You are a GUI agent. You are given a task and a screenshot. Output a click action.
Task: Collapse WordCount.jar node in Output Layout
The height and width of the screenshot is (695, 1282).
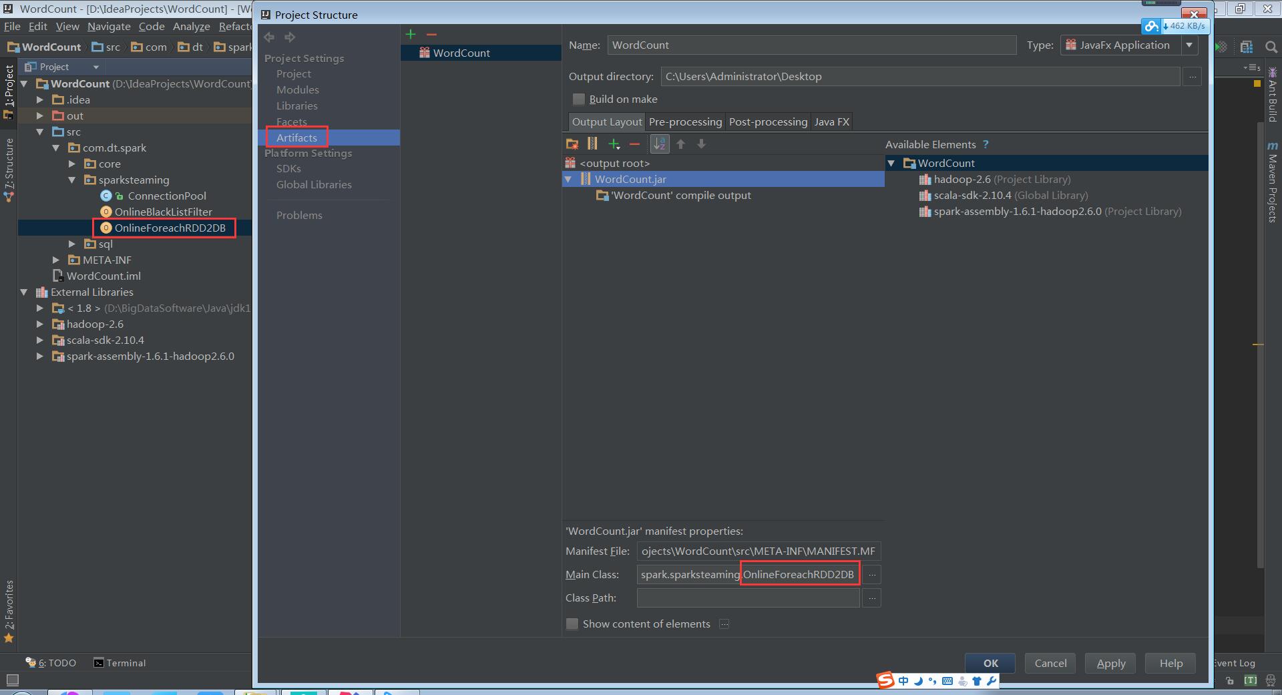click(x=568, y=180)
